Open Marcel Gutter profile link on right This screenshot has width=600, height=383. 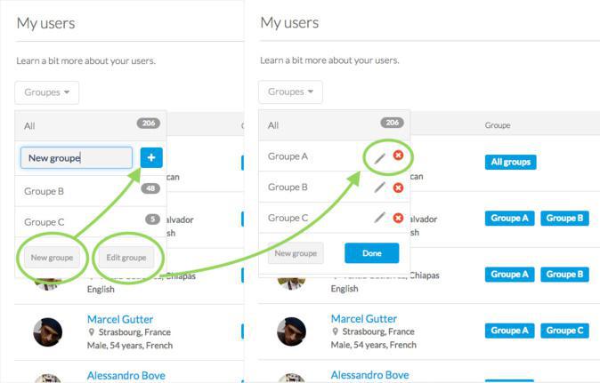363,319
